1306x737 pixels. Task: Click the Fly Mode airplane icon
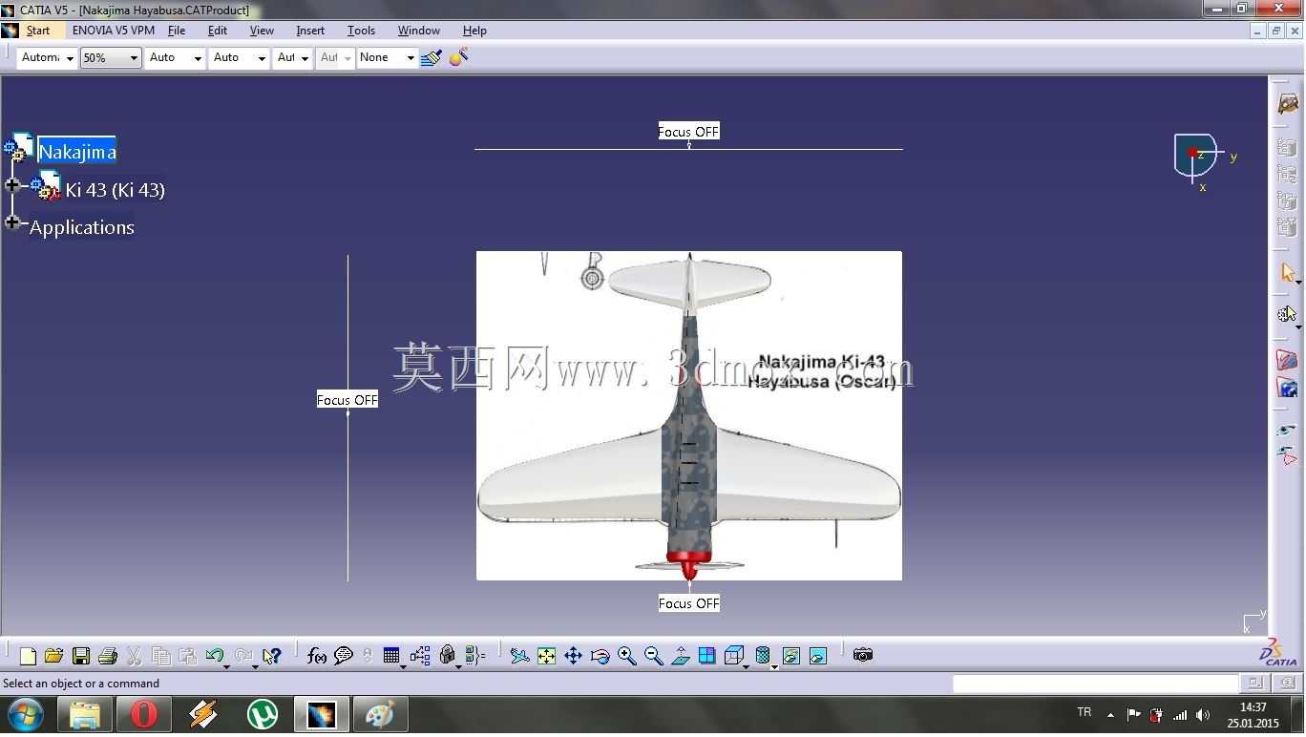click(519, 656)
